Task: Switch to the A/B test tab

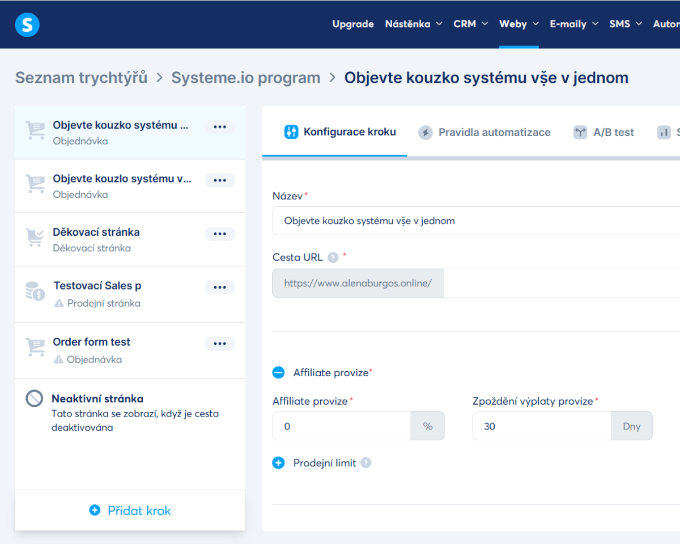Action: (x=604, y=133)
